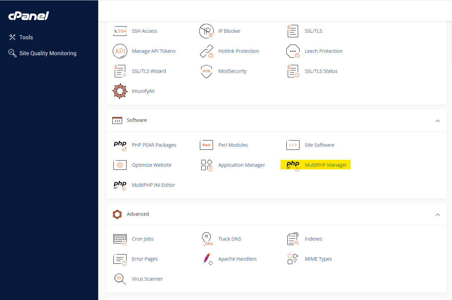The image size is (452, 300).
Task: Collapse the Advanced section
Action: (x=438, y=214)
